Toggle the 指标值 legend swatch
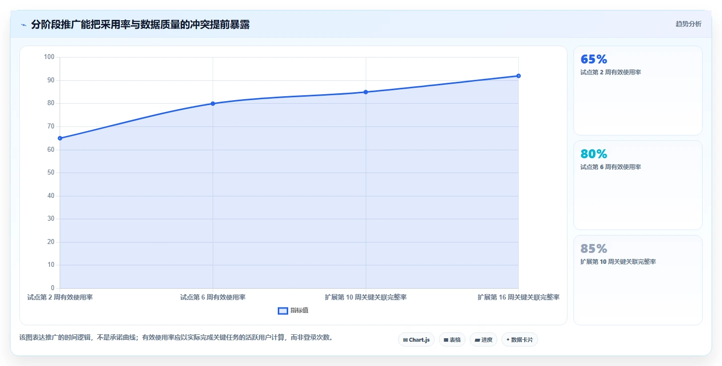 [283, 311]
